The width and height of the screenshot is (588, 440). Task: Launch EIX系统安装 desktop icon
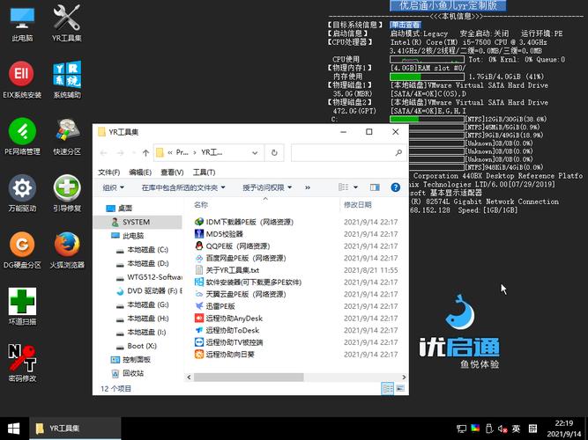tap(22, 79)
